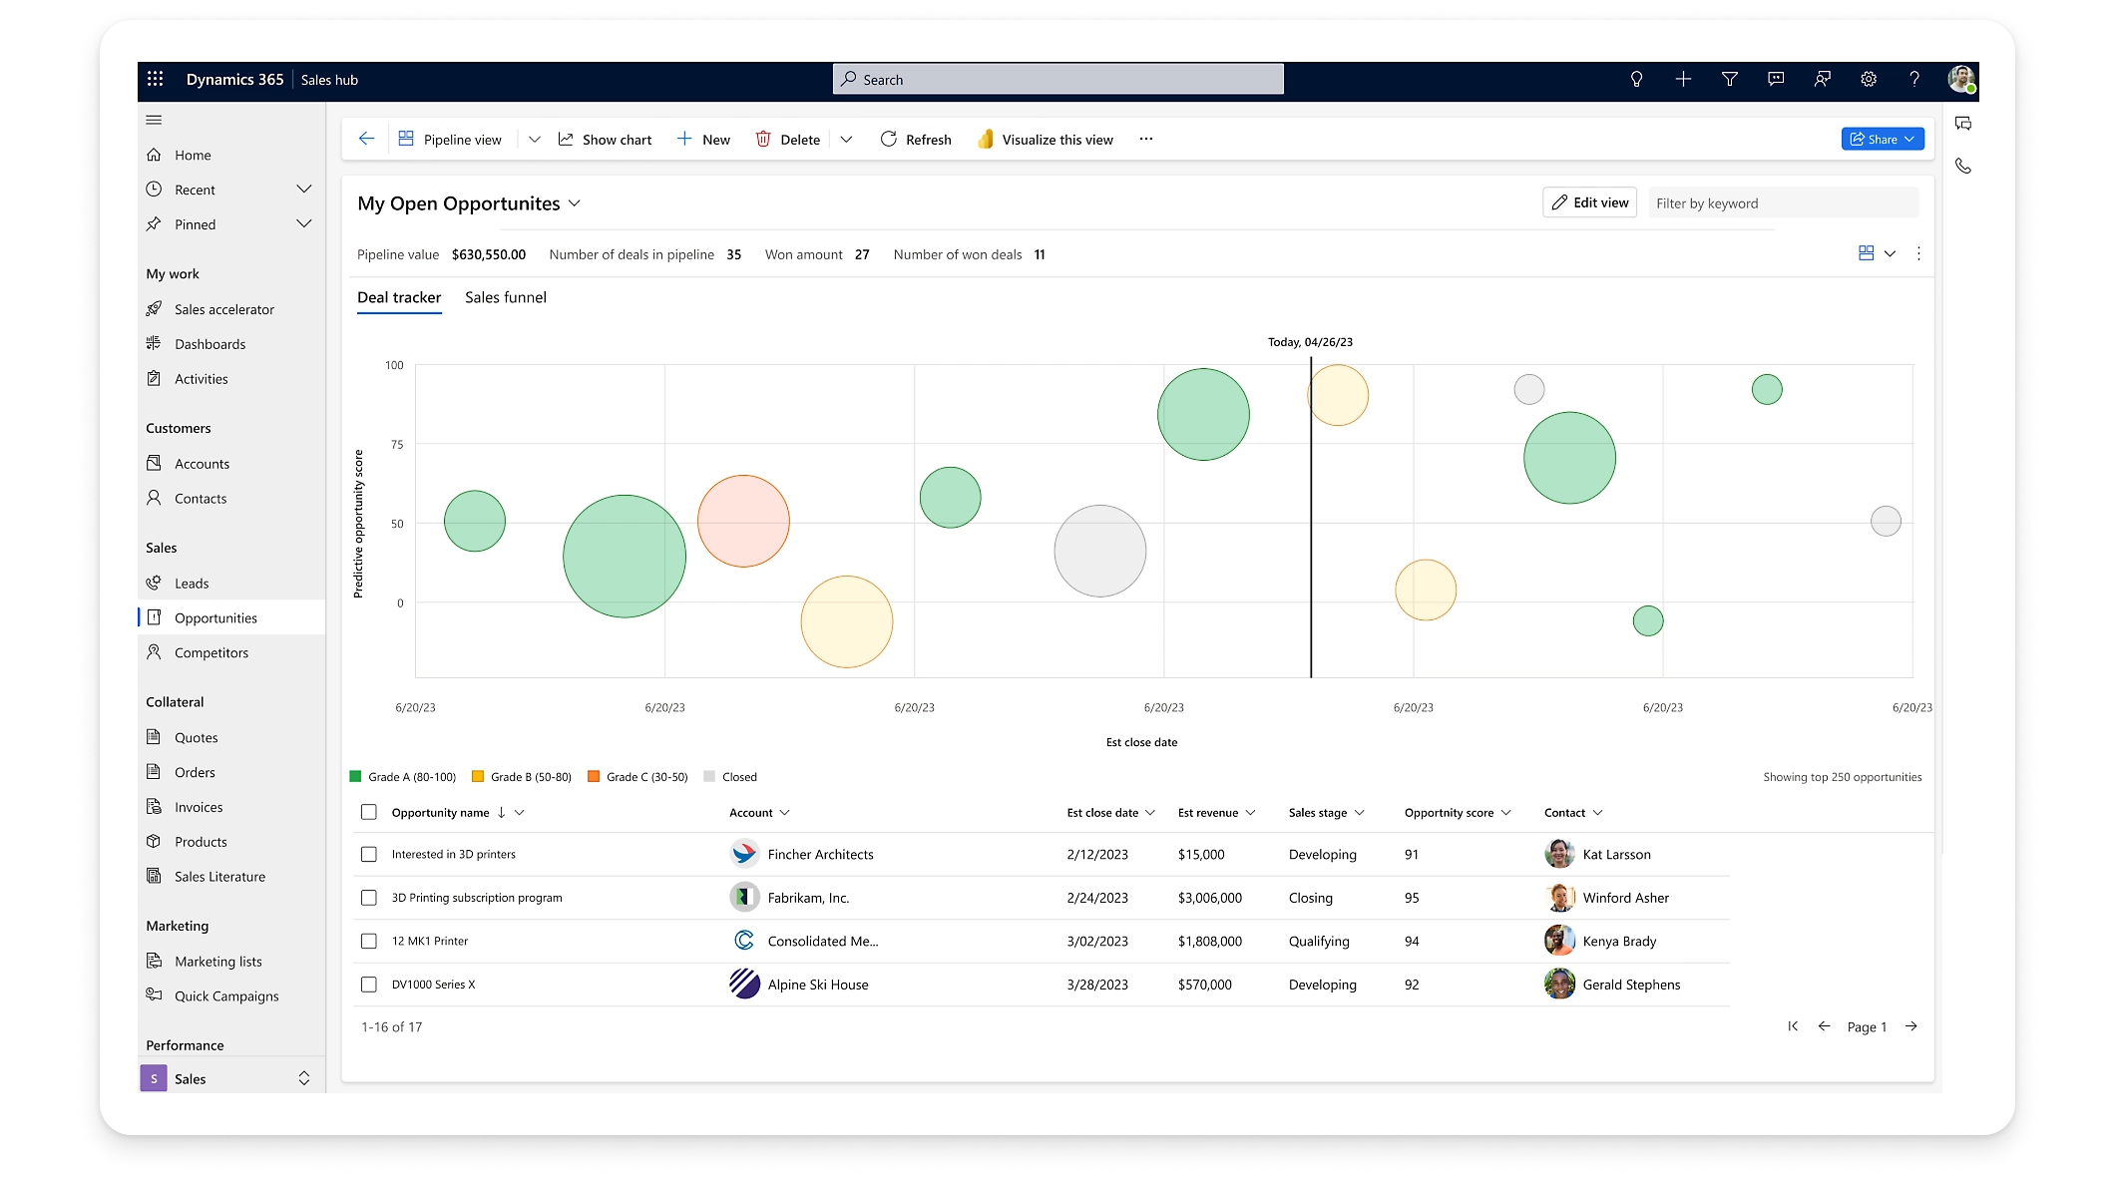The height and width of the screenshot is (1189, 2115).
Task: Click the phone dialer icon on right rail
Action: click(1963, 167)
